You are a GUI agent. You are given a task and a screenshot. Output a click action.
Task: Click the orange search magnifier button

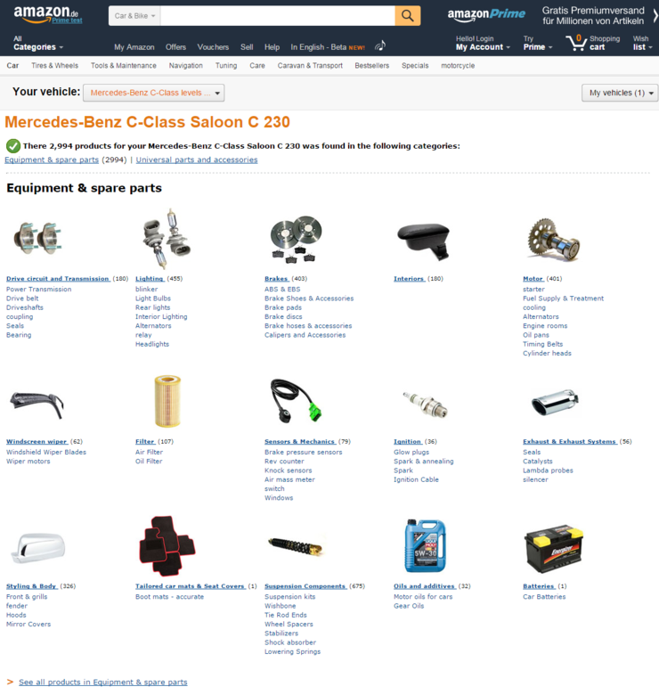pyautogui.click(x=408, y=16)
